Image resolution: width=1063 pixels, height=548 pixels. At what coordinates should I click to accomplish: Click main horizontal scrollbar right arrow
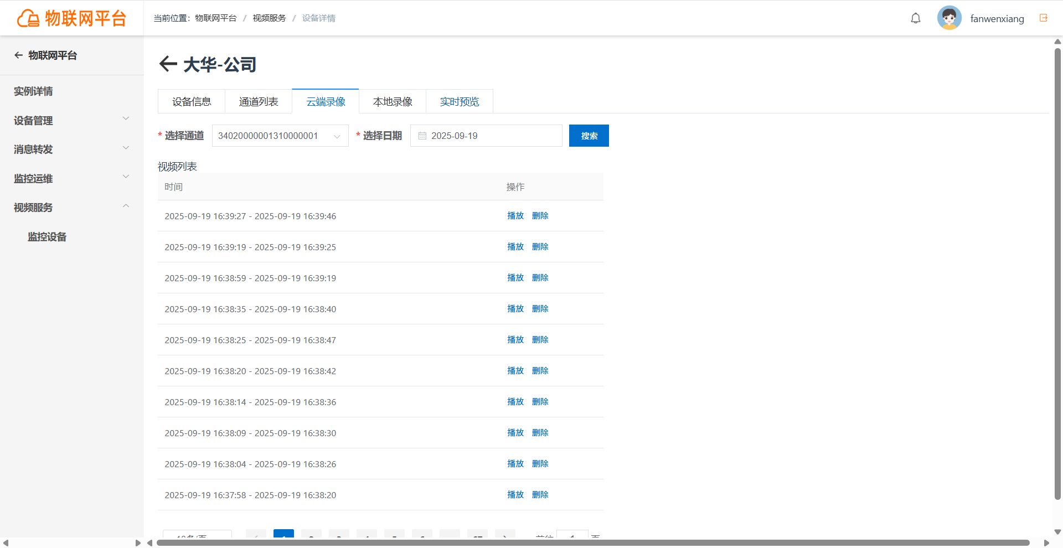tap(1046, 543)
